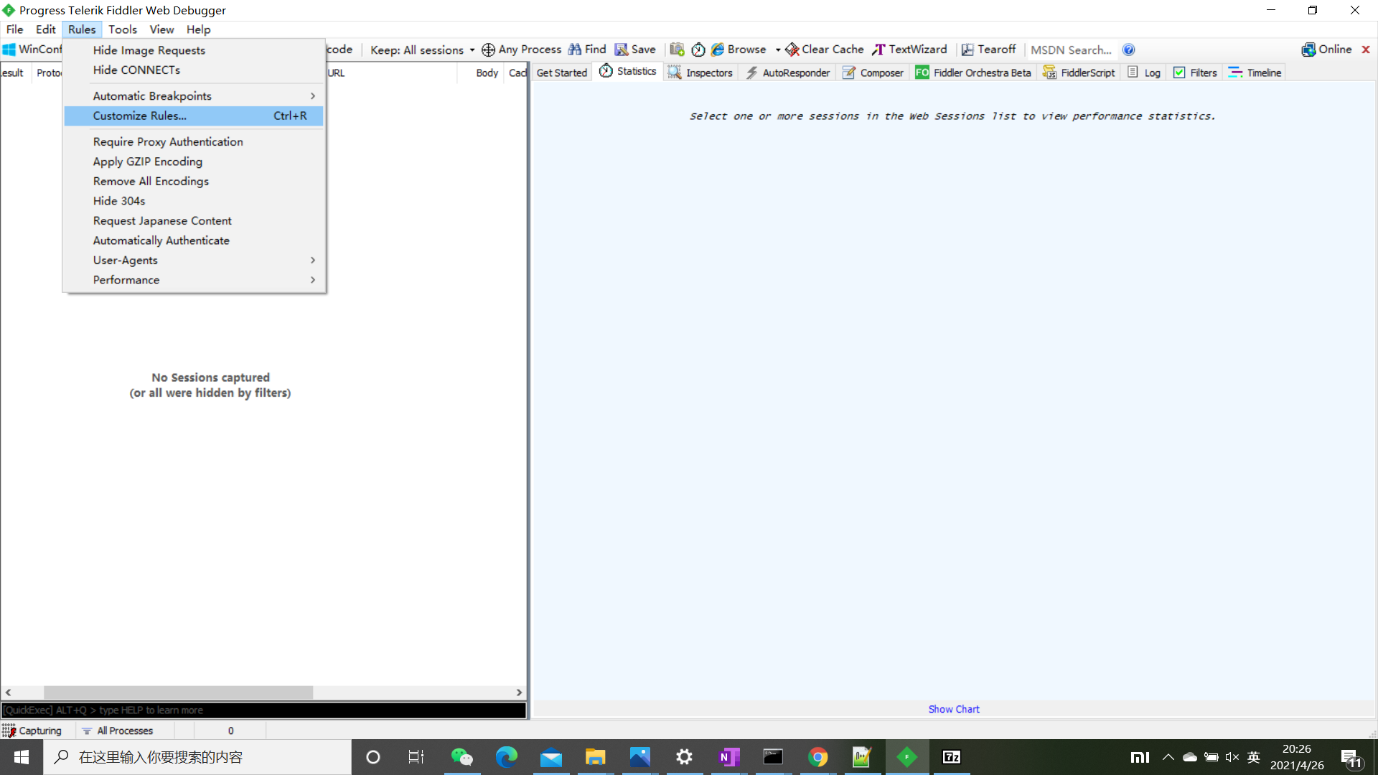Open the Filters tab

coord(1196,72)
